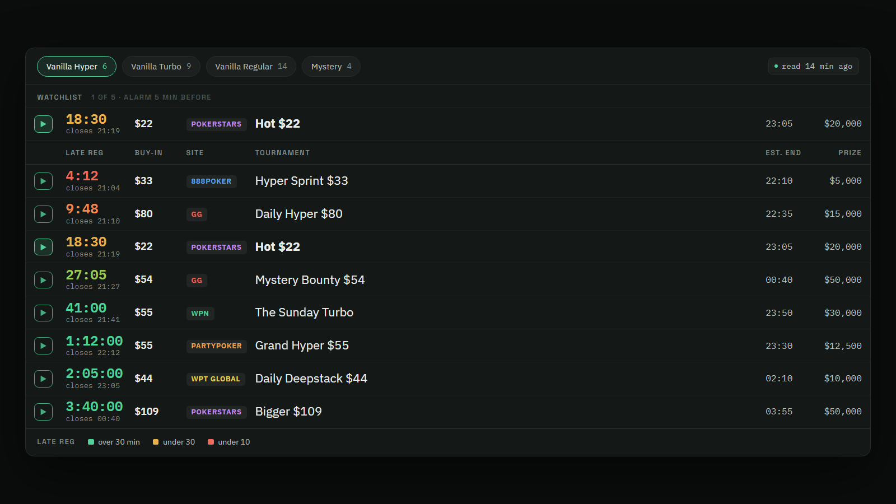Click the green 'over 30 min' legend swatch

point(91,442)
